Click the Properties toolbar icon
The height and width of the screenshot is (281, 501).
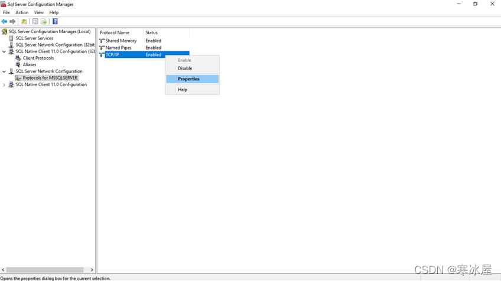[35, 21]
